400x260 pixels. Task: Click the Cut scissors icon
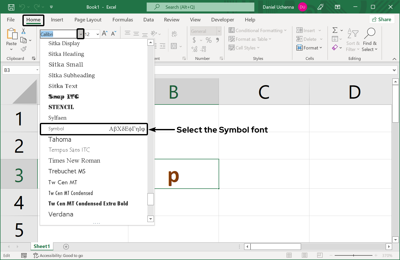pyautogui.click(x=23, y=31)
